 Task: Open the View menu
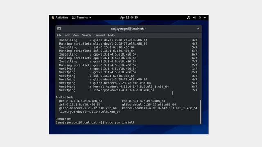[x=76, y=35]
